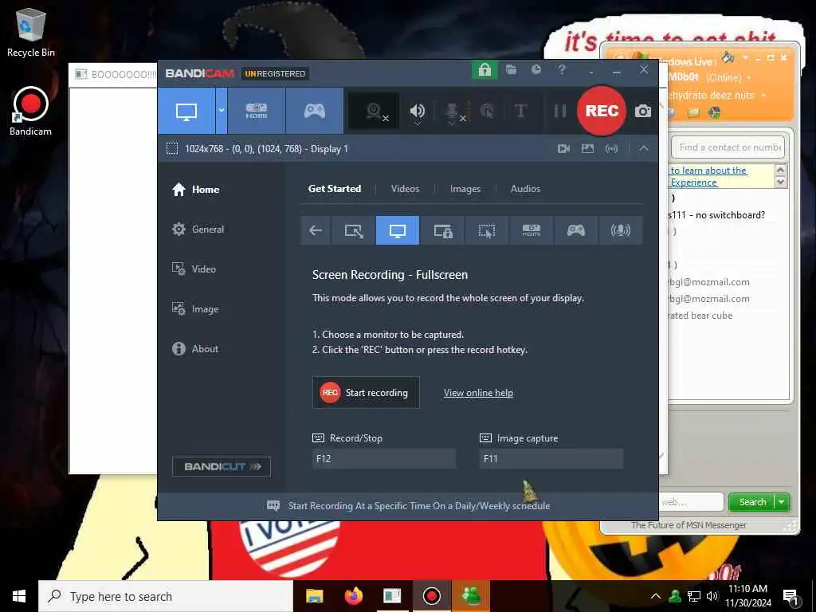This screenshot has width=816, height=612.
Task: Select fullscreen mode icon in mode row
Action: pos(398,230)
